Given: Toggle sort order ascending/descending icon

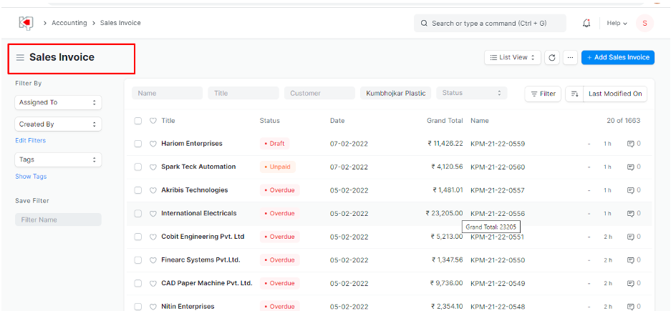Looking at the screenshot, I should [x=574, y=94].
